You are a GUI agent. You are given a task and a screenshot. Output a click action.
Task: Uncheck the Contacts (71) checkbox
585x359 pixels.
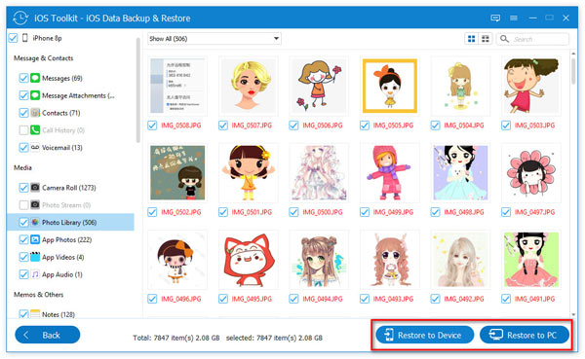[23, 113]
